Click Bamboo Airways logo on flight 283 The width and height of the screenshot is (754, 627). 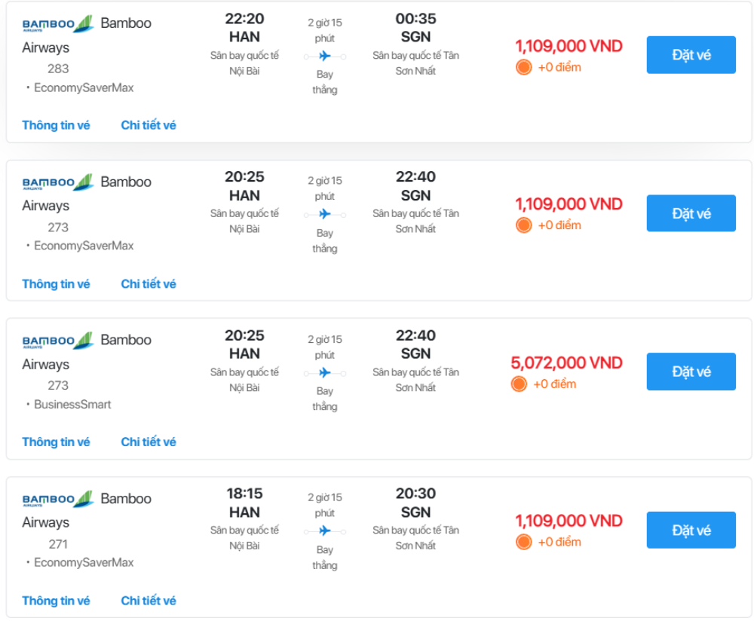(x=57, y=24)
